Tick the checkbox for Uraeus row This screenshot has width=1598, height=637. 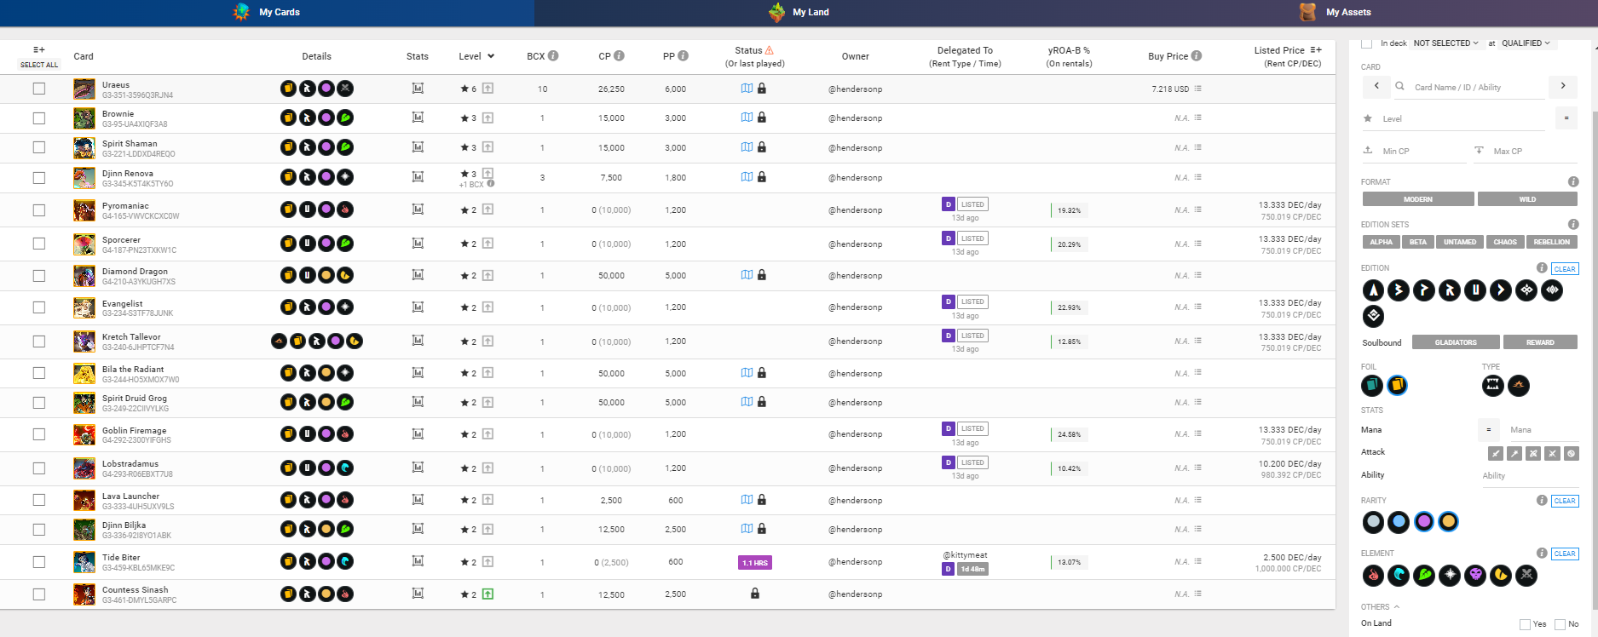(39, 89)
